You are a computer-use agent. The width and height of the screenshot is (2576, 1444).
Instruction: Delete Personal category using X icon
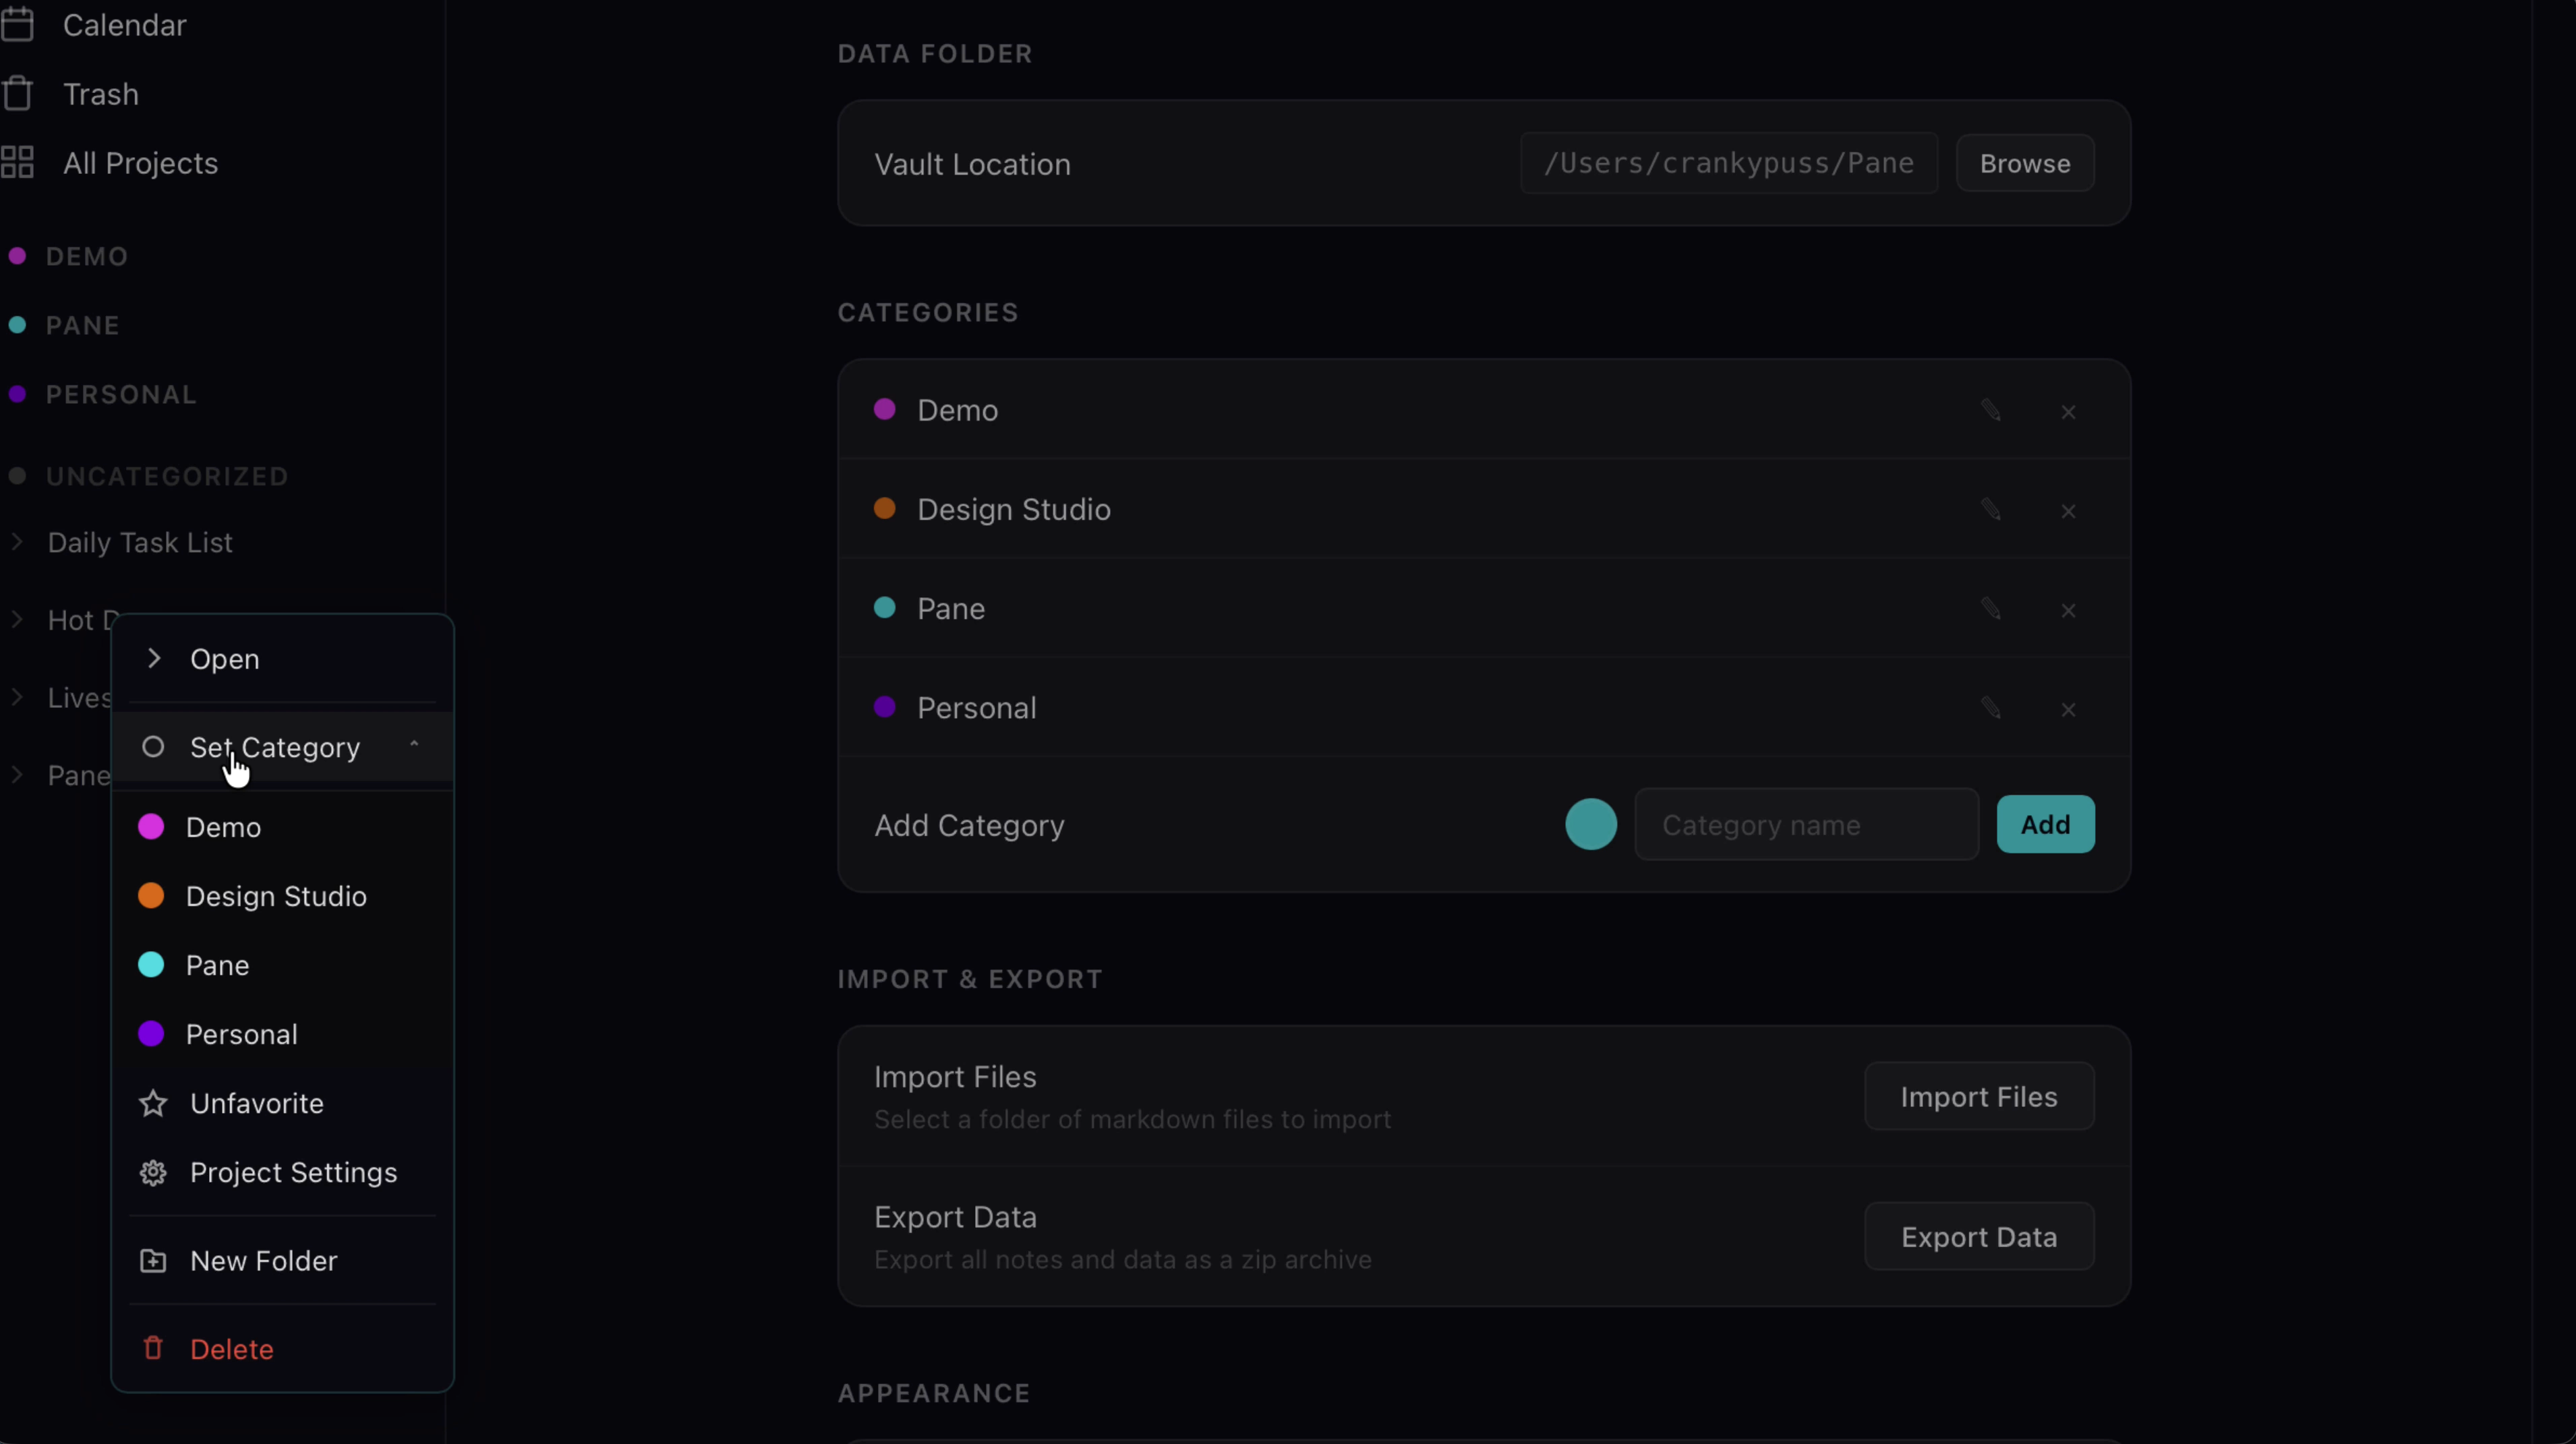(2068, 709)
